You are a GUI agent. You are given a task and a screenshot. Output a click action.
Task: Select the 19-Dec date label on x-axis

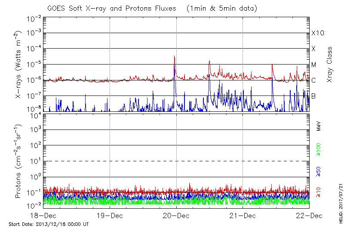[x=110, y=216]
